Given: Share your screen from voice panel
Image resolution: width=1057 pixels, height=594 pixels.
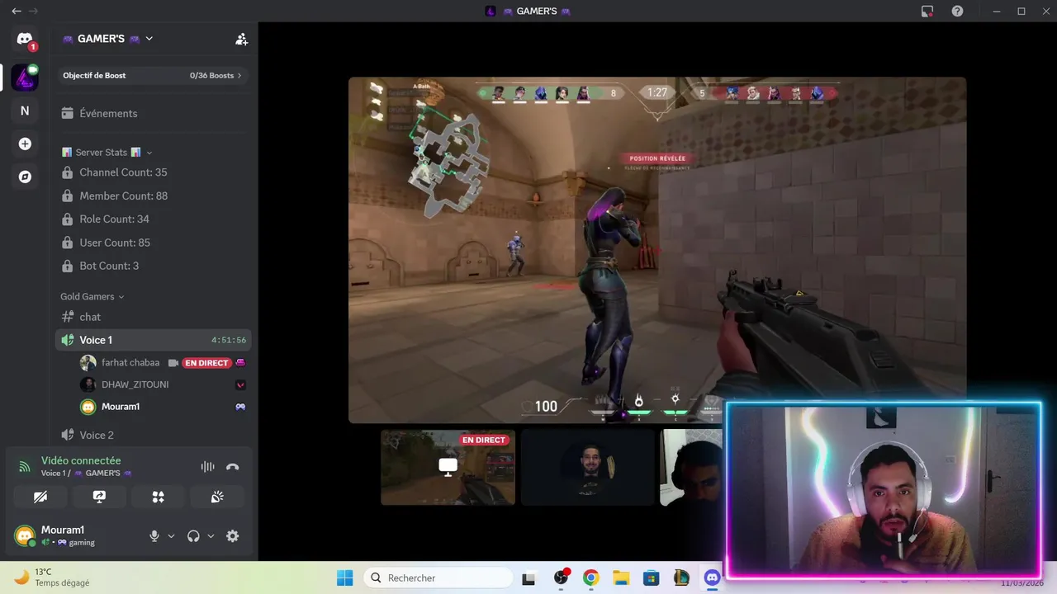Looking at the screenshot, I should [99, 497].
